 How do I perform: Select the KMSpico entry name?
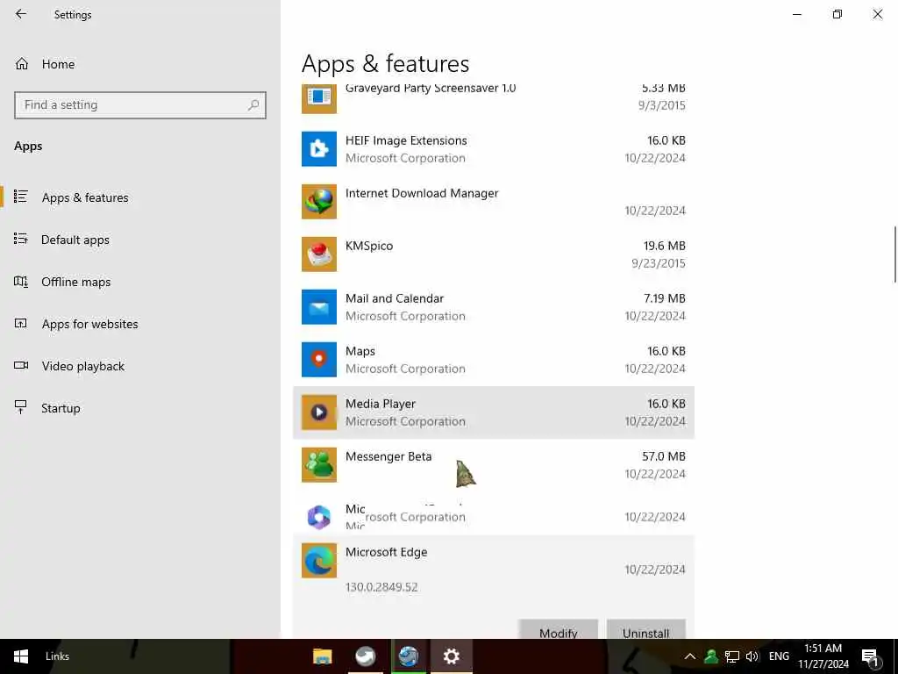click(369, 246)
